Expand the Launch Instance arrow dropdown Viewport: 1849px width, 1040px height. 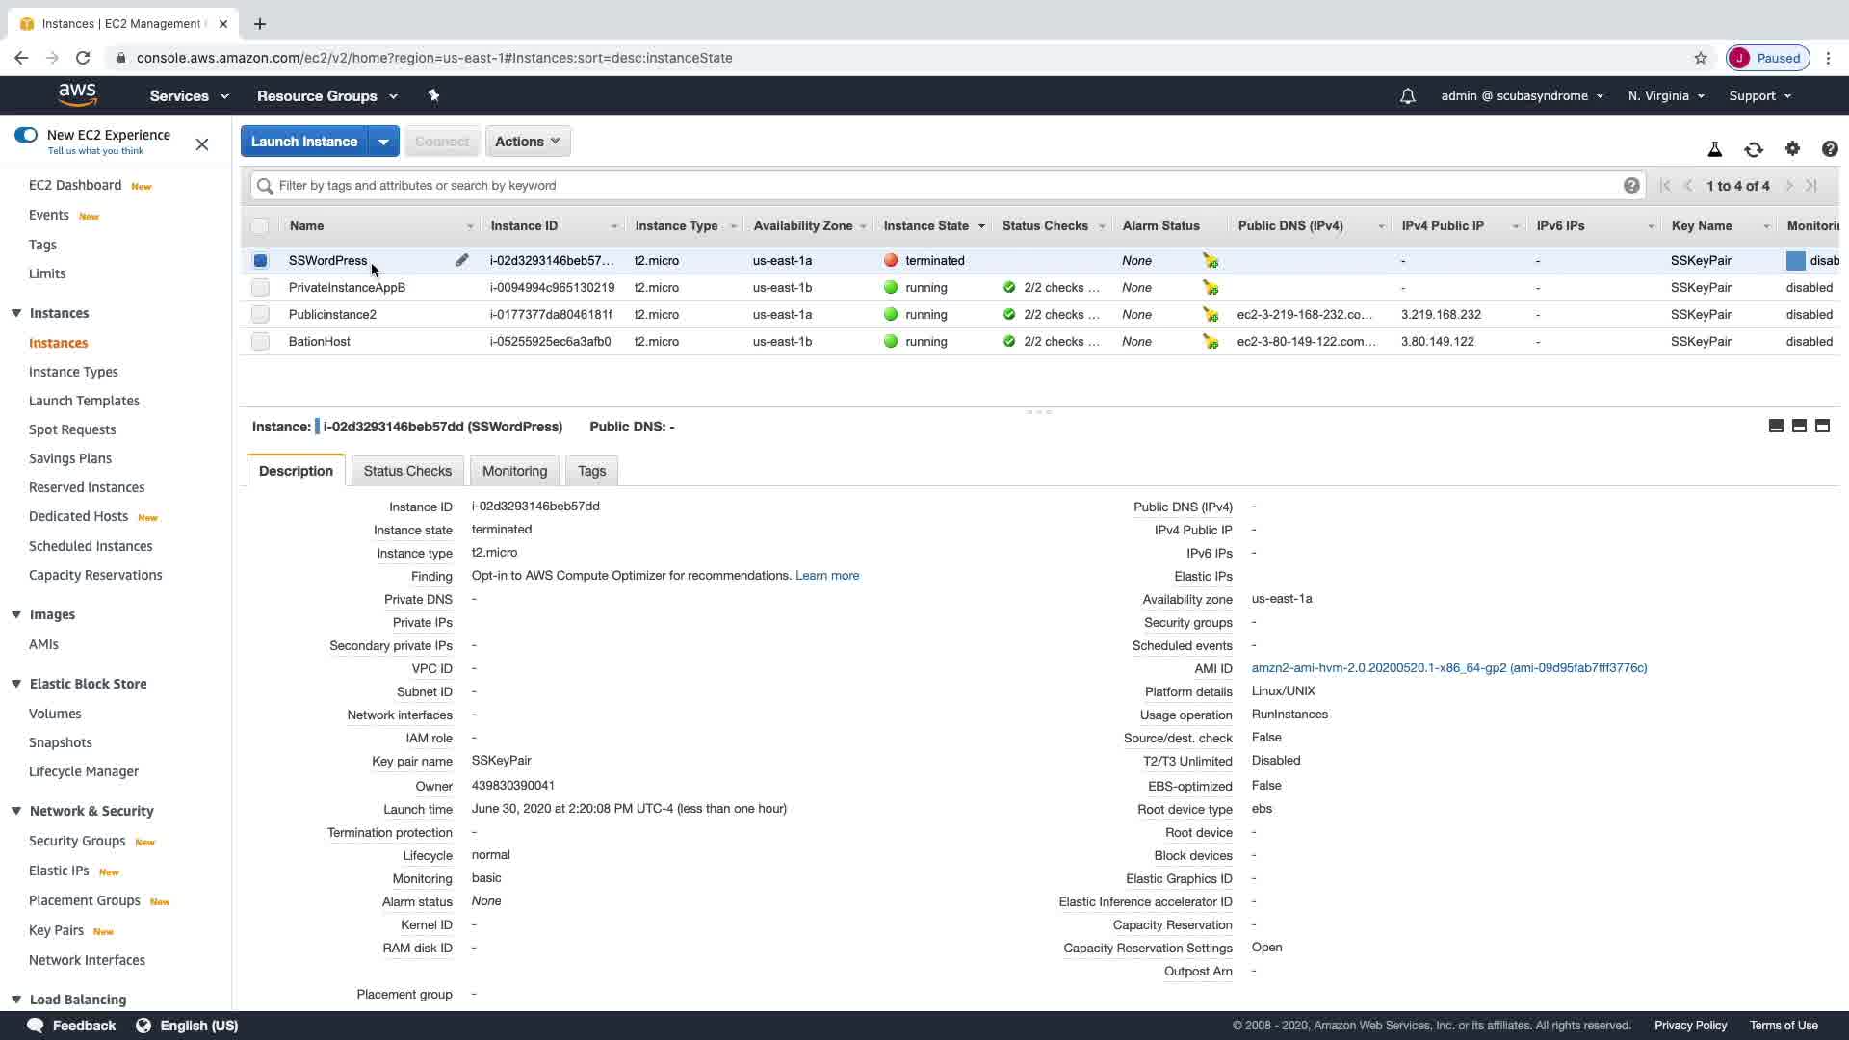coord(383,142)
